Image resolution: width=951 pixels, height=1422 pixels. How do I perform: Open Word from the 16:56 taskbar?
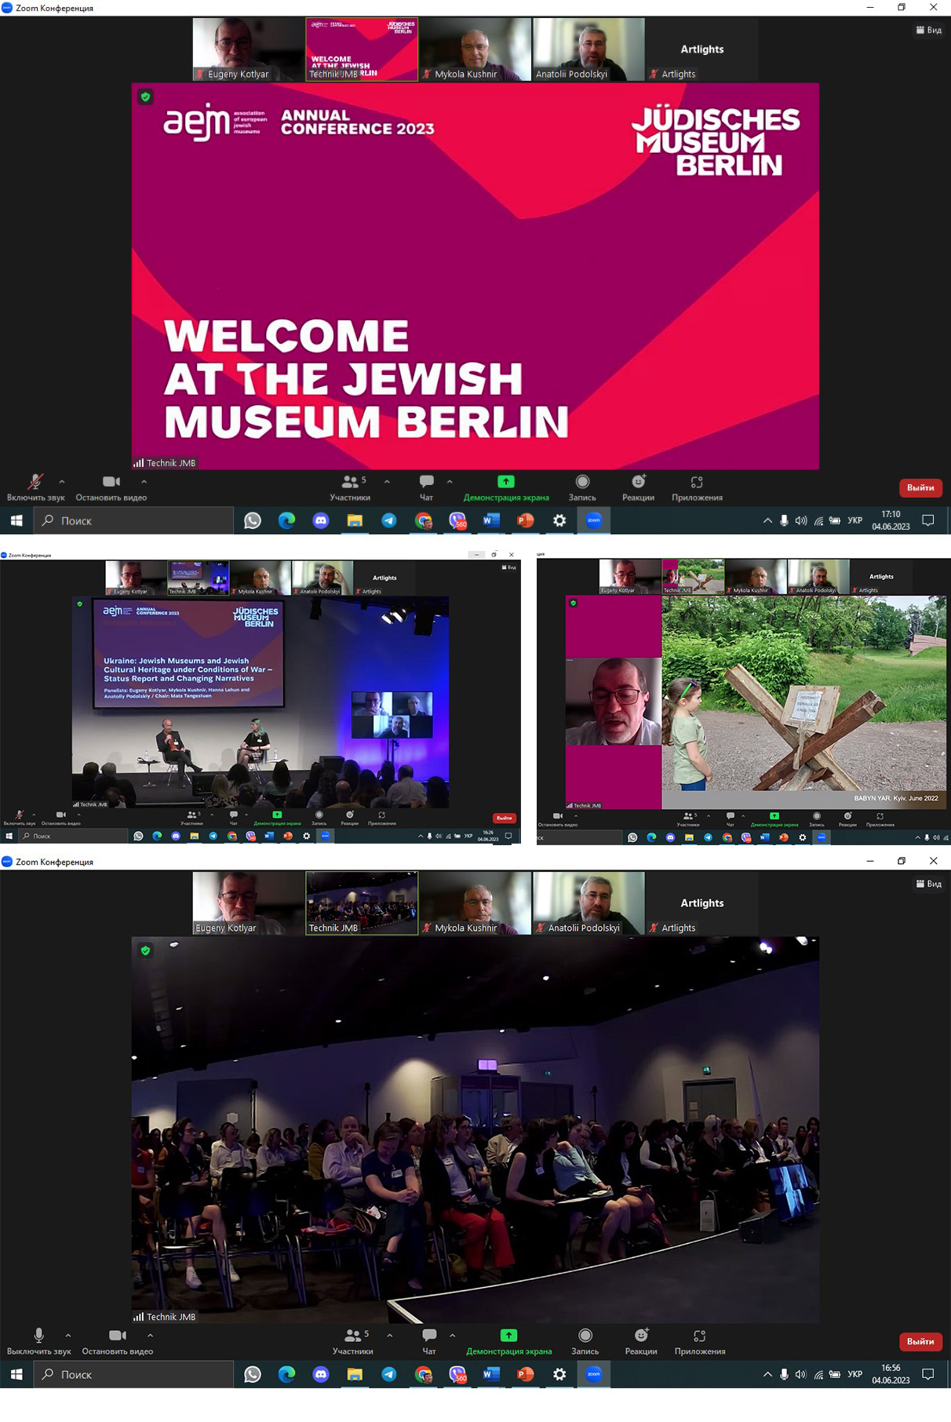point(491,1374)
